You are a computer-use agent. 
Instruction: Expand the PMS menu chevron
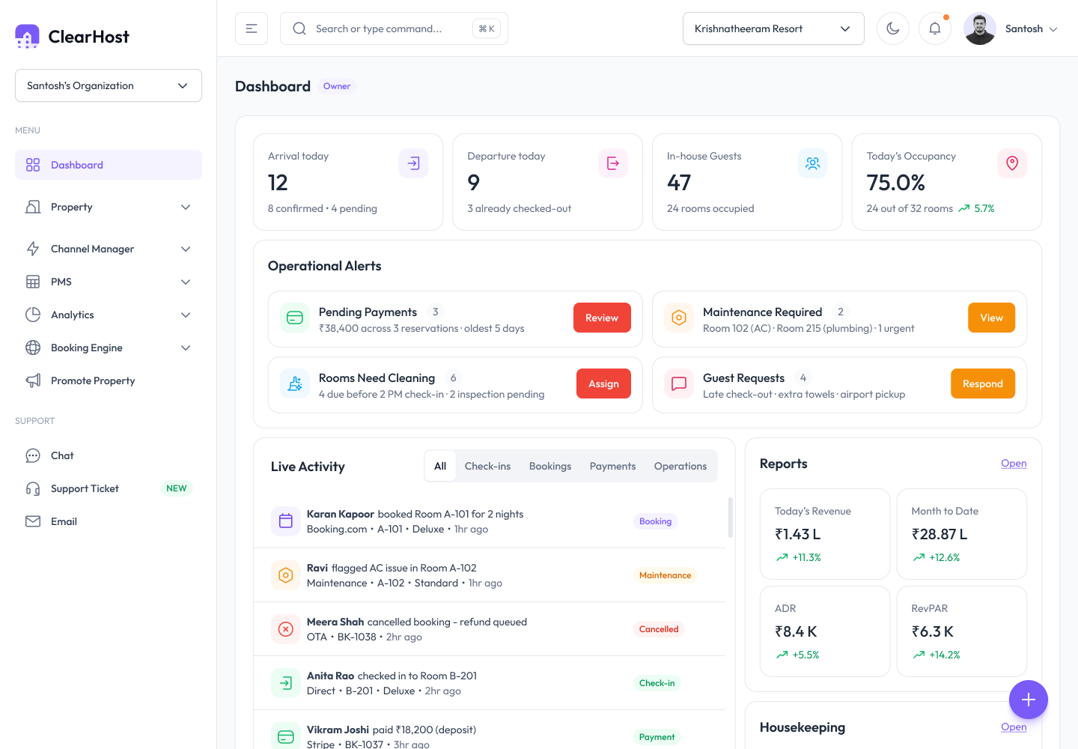click(186, 282)
